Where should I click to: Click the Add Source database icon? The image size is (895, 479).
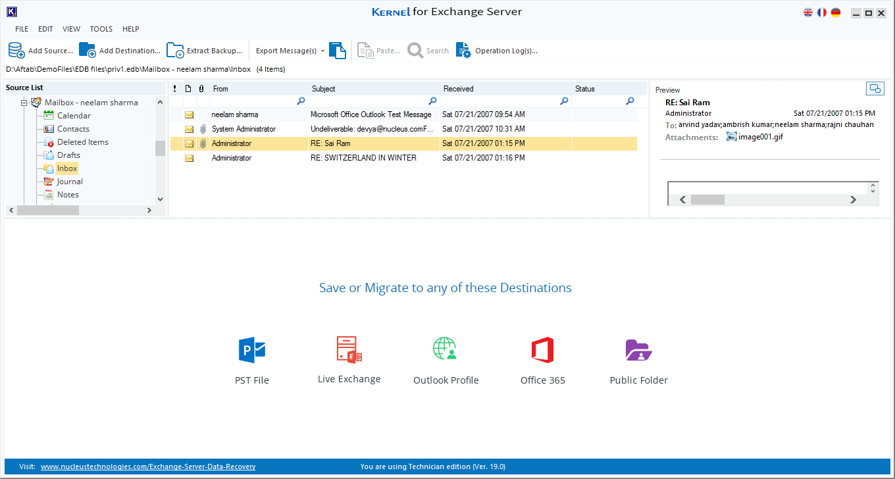point(16,50)
